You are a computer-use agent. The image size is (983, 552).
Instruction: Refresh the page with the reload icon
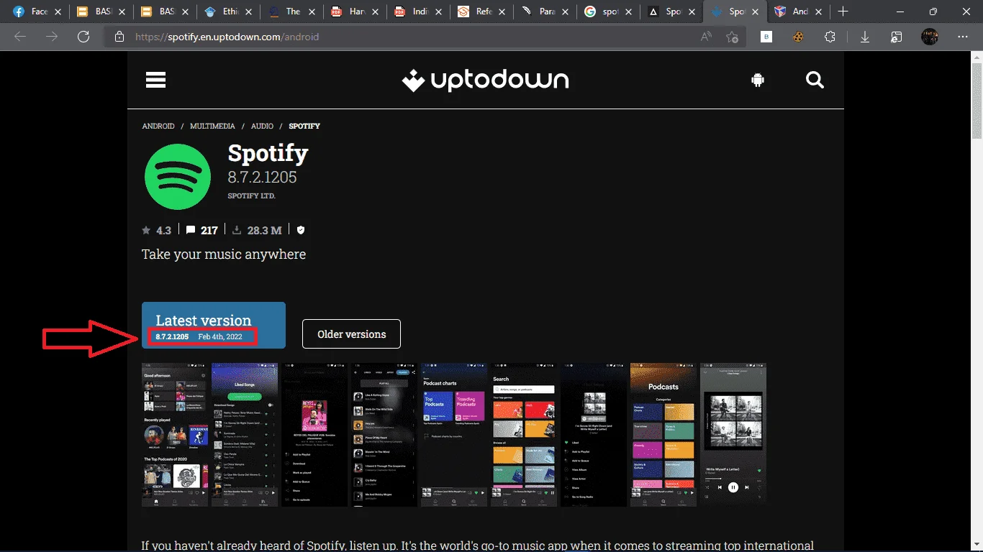83,37
